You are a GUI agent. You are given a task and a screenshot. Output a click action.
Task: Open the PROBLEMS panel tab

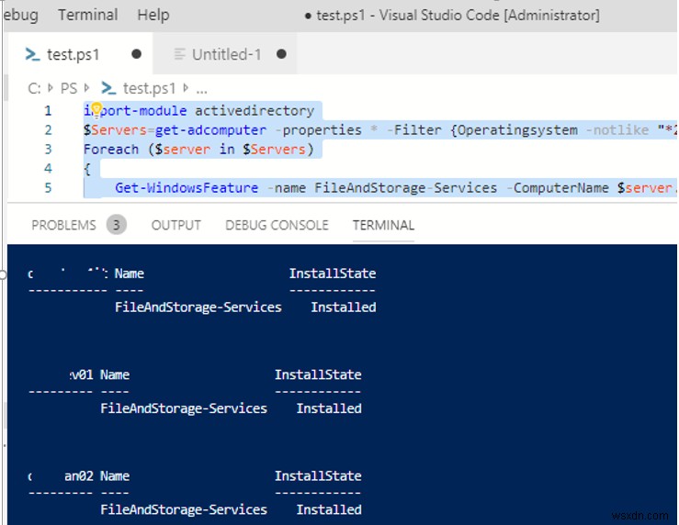pyautogui.click(x=63, y=225)
